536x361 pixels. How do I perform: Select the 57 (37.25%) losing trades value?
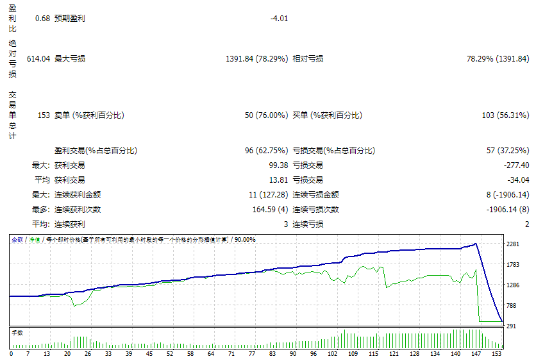coord(507,151)
